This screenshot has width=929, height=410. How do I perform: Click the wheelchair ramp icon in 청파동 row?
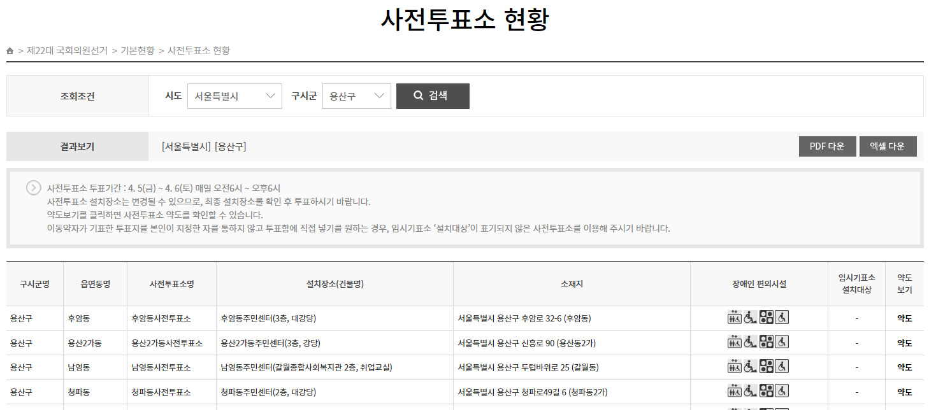click(x=750, y=390)
